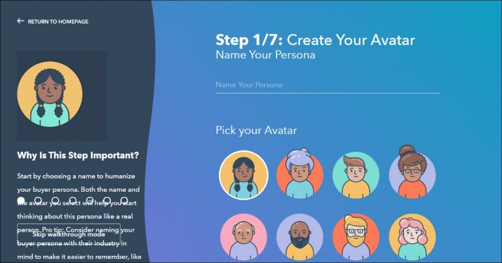
Task: Click Skip walkthrough mode button
Action: coord(69,234)
